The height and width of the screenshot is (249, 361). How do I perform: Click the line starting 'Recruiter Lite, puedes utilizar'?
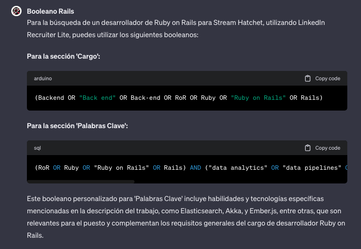pos(113,35)
